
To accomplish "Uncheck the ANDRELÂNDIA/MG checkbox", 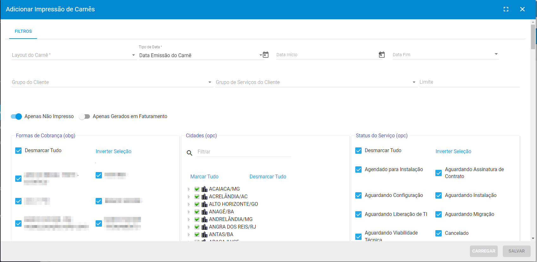I will (197, 219).
